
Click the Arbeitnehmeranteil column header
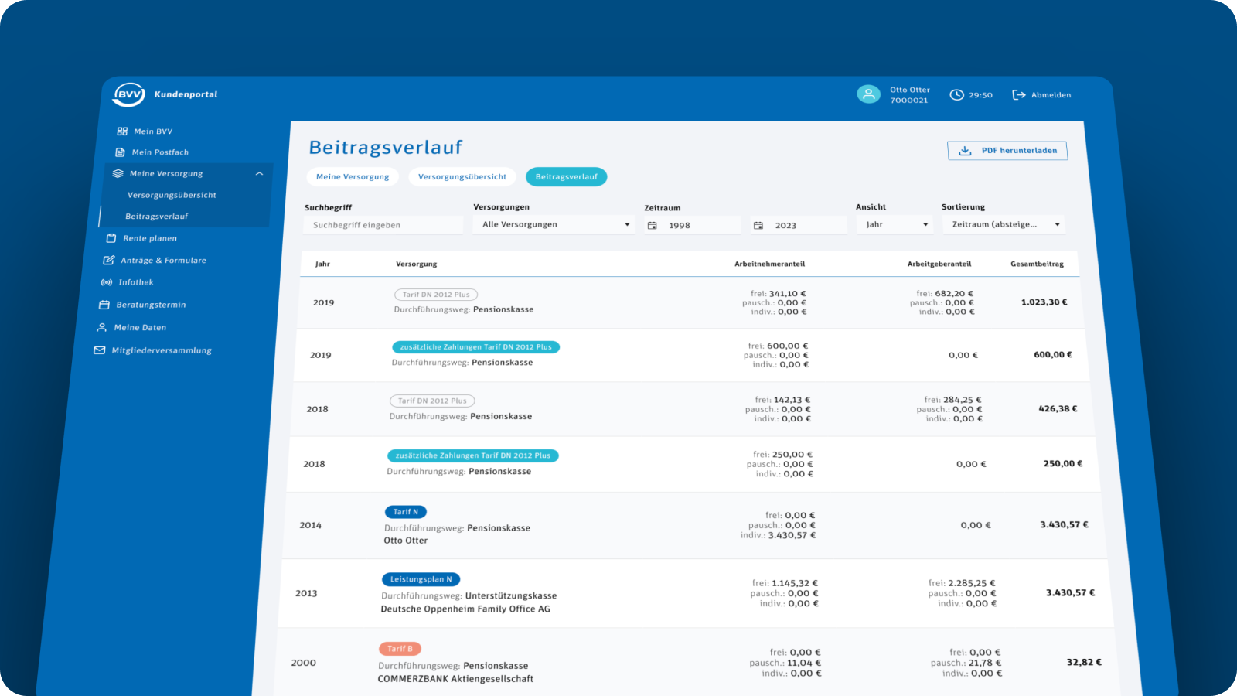(770, 264)
